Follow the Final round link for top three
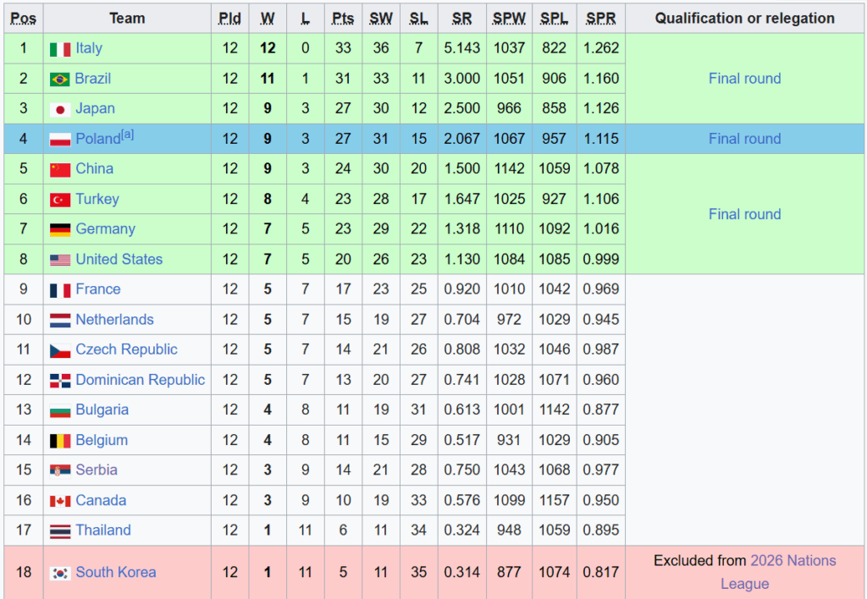 [745, 79]
